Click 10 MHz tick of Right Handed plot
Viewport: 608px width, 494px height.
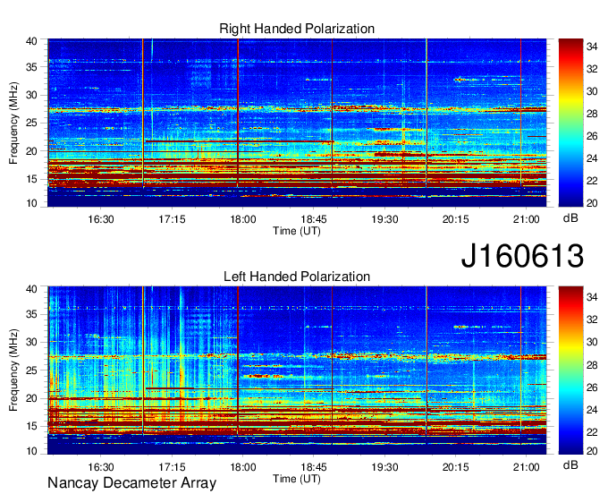[x=31, y=204]
